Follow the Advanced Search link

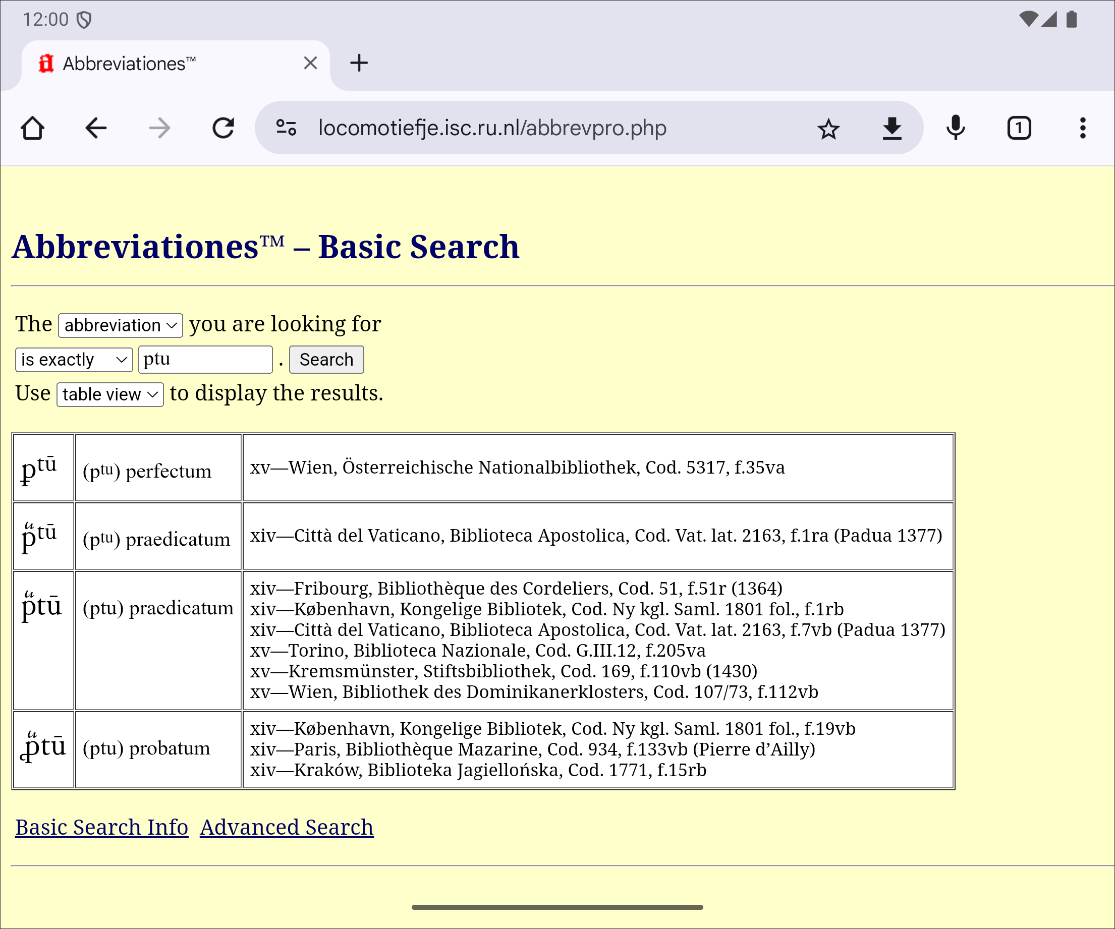click(287, 827)
